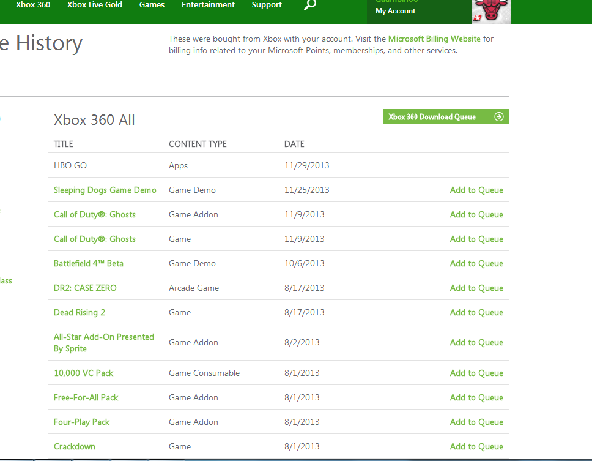Viewport: 592px width, 461px height.
Task: Click the Apps content type cell
Action: [x=178, y=165]
